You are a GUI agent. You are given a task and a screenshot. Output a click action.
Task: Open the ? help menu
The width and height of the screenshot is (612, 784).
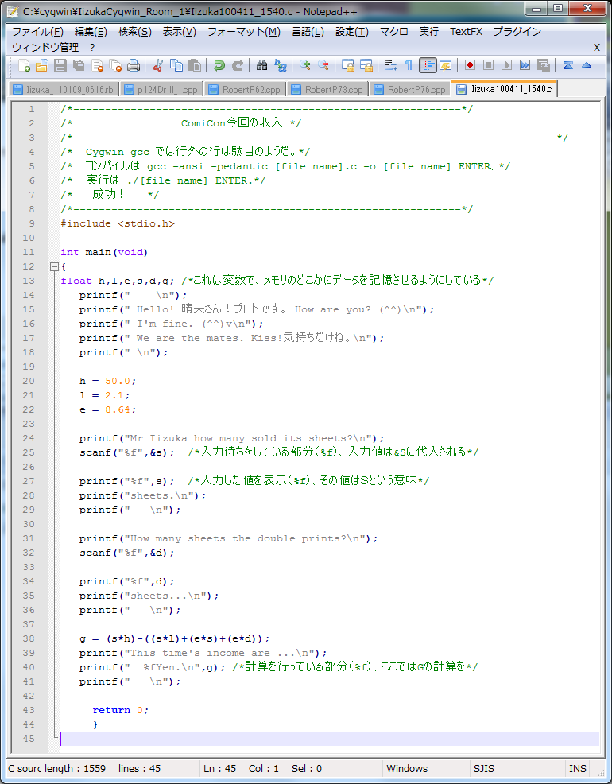click(x=92, y=48)
